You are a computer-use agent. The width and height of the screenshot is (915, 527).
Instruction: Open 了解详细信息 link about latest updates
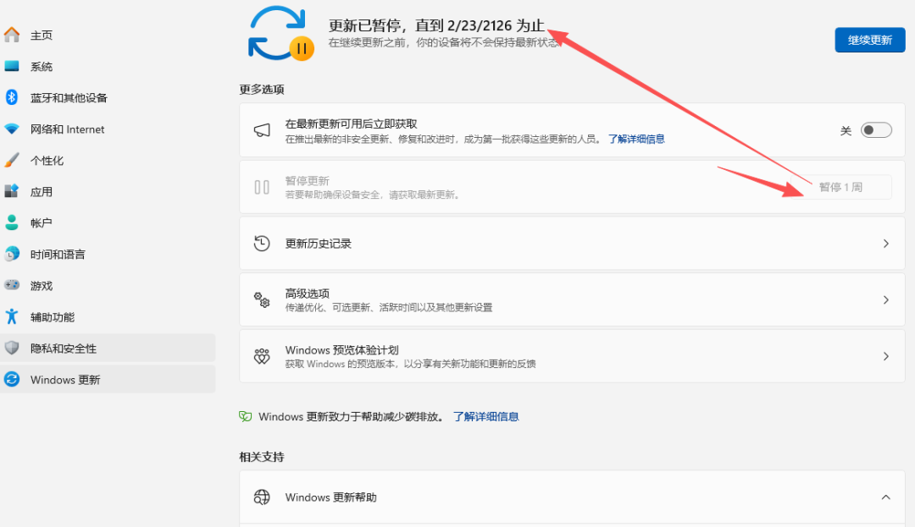636,139
